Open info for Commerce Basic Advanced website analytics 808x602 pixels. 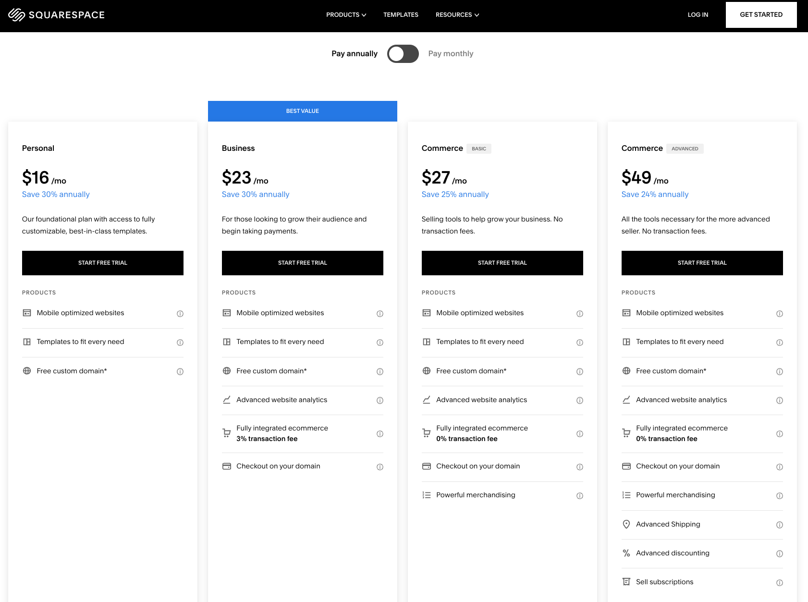click(x=580, y=400)
